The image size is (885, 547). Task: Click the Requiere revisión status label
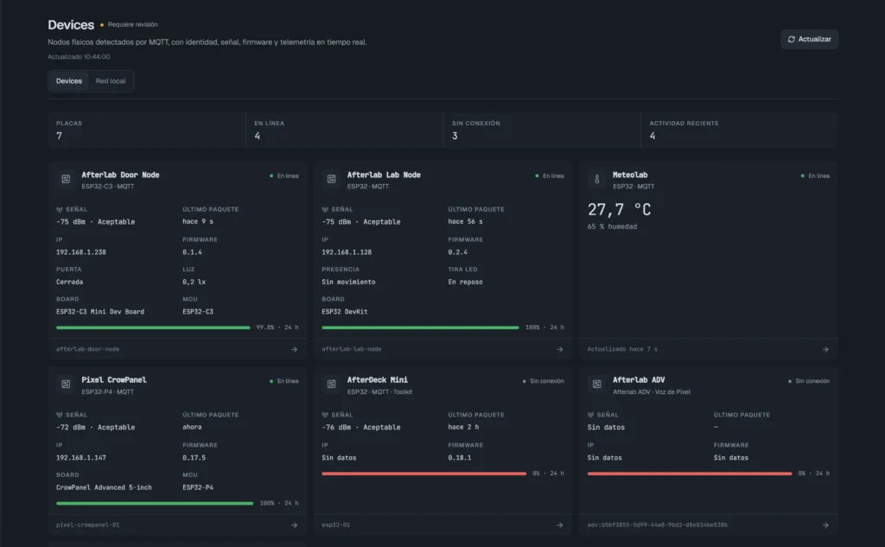[132, 24]
